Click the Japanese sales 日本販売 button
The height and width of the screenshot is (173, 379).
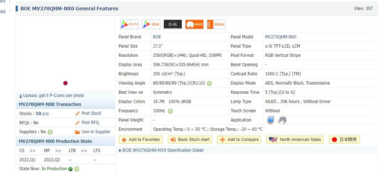(x=344, y=140)
